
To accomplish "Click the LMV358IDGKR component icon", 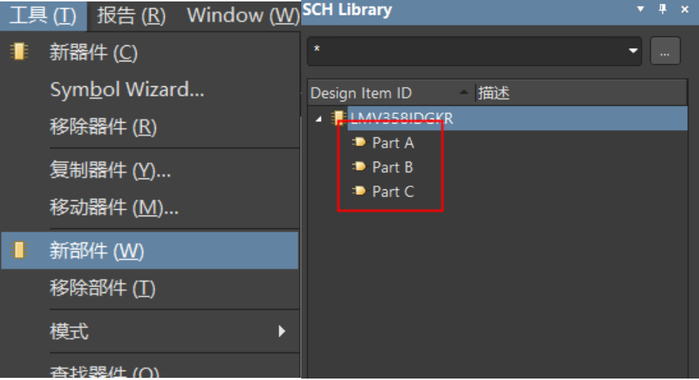I will pos(339,118).
